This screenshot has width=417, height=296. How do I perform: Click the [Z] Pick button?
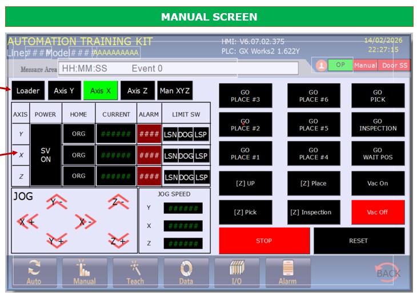246,212
